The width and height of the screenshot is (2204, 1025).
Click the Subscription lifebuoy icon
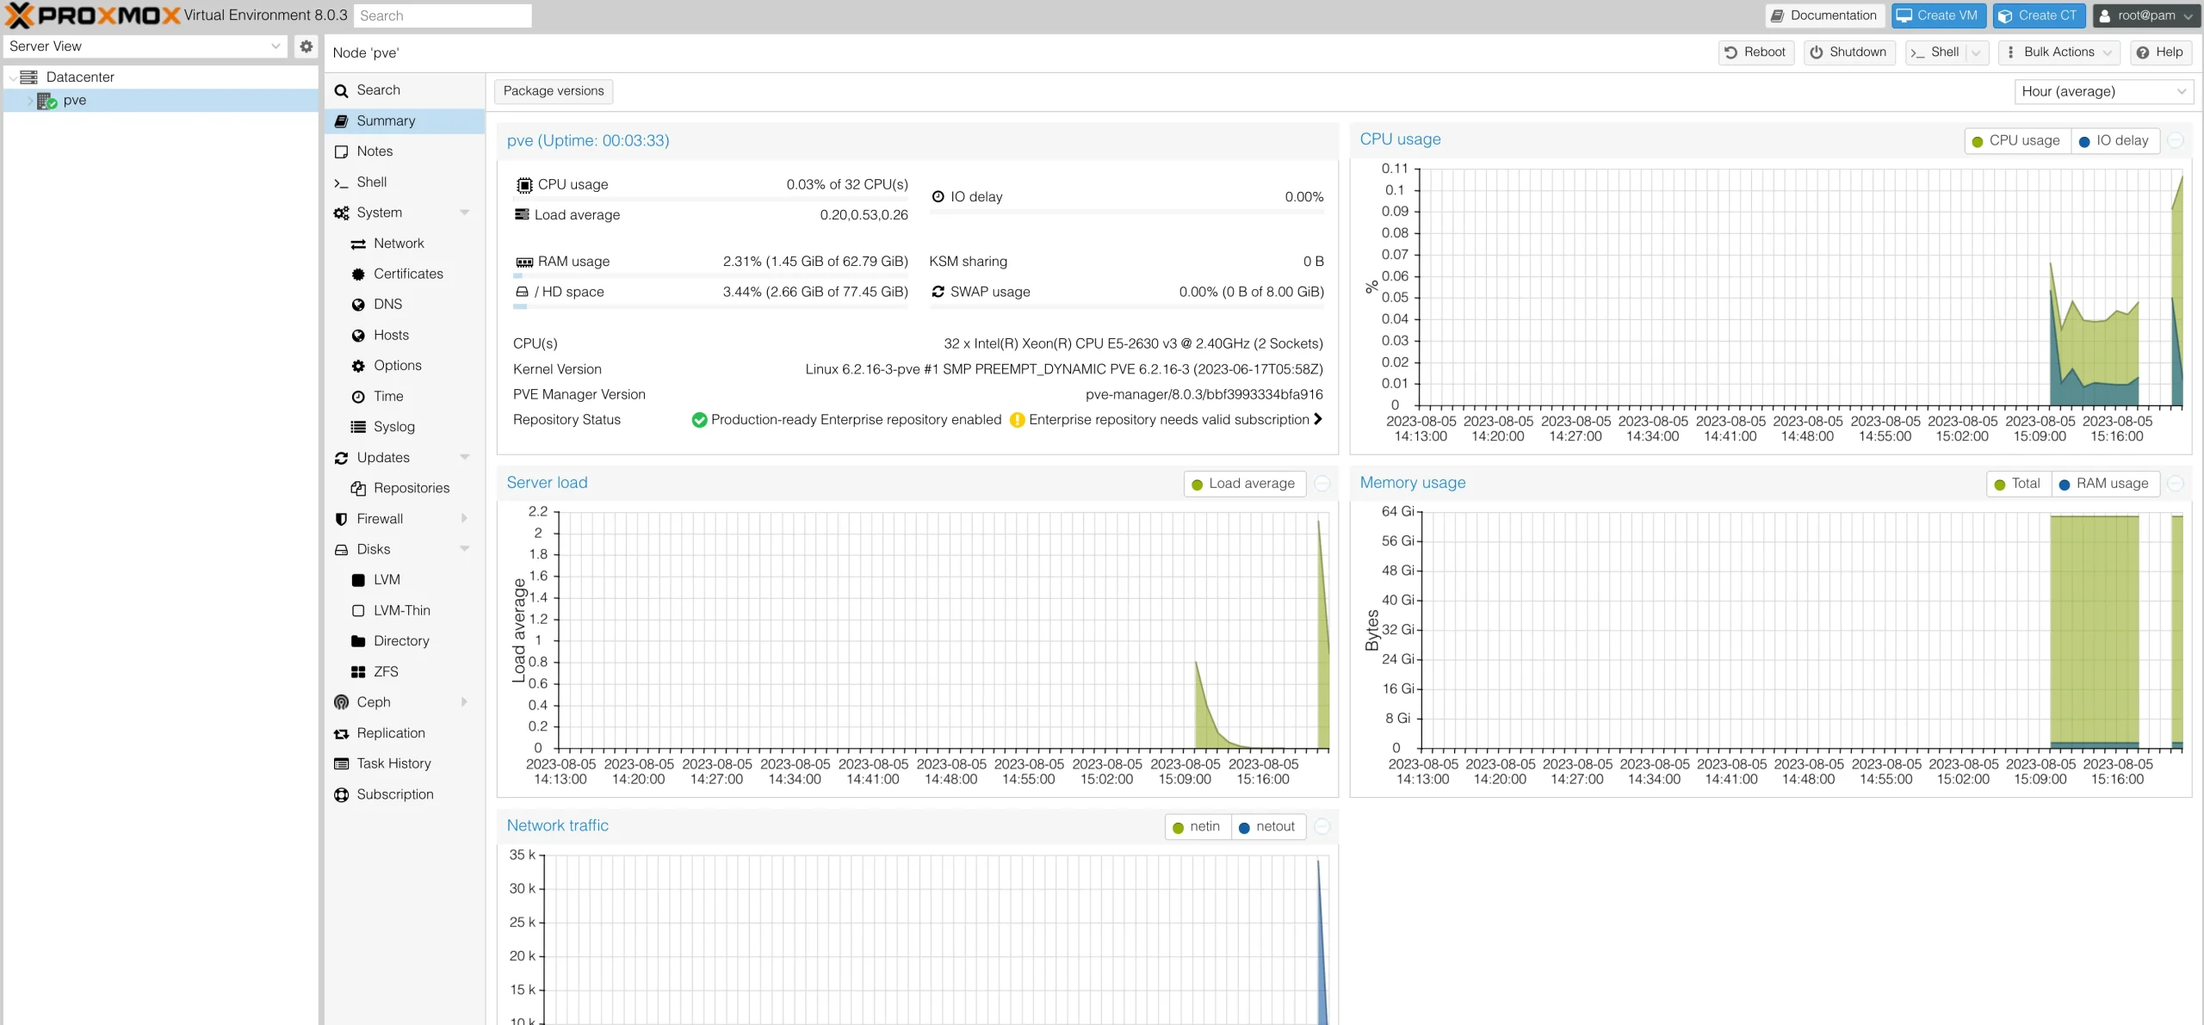tap(341, 794)
